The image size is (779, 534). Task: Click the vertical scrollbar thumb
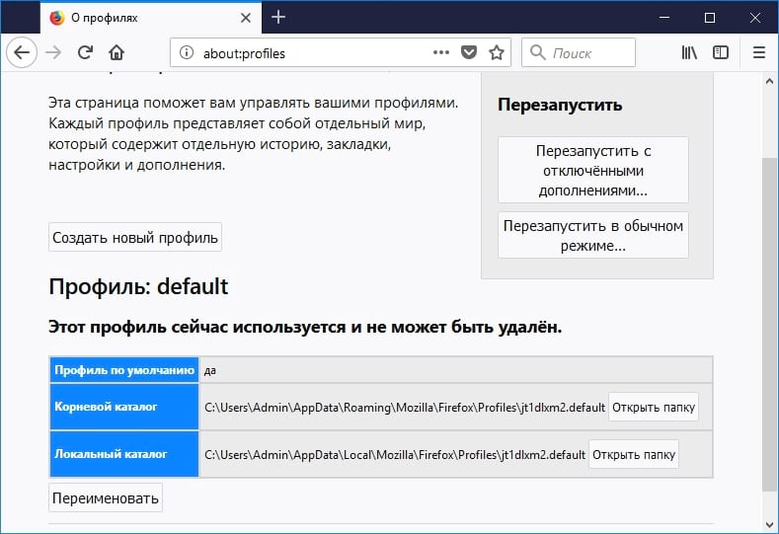click(x=769, y=326)
